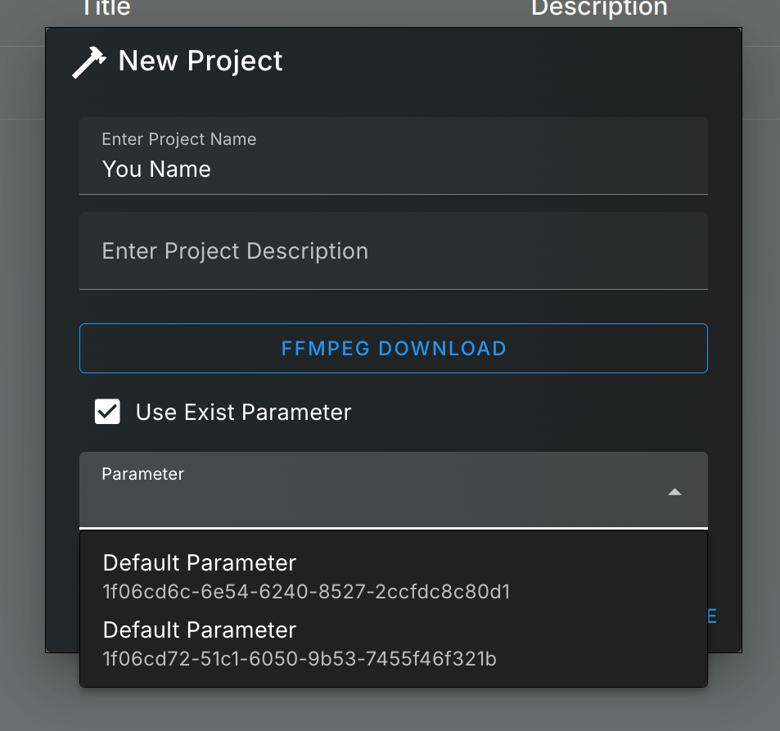
Task: Click the Title column header behind the dialog
Action: (x=106, y=7)
